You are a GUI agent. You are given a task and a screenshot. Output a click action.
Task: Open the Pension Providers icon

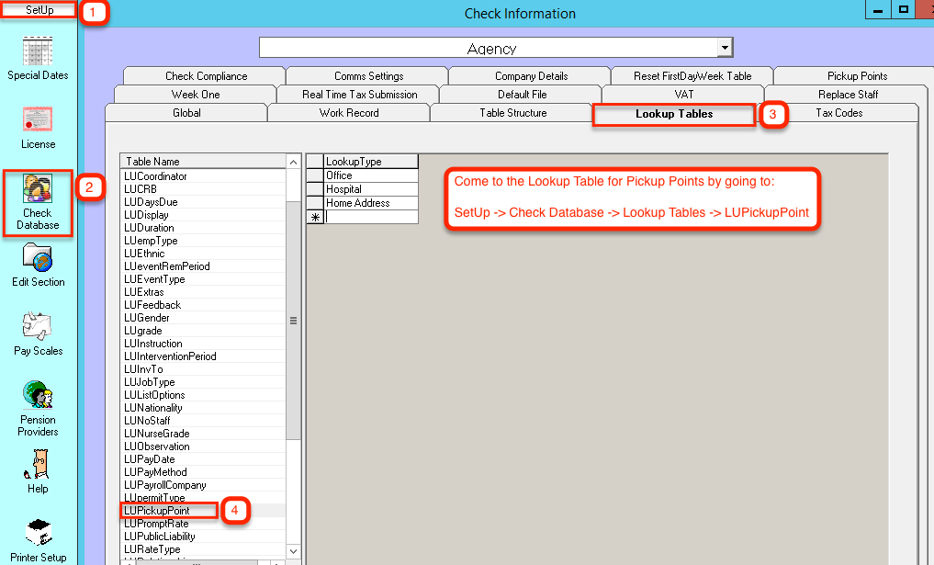[x=38, y=396]
